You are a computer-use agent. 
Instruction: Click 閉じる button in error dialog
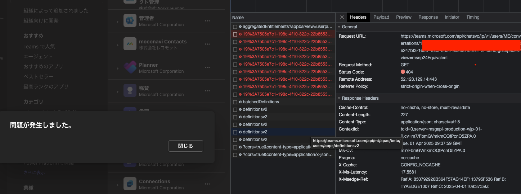point(186,146)
